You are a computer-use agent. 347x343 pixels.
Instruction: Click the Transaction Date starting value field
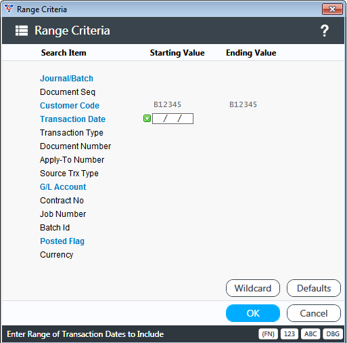coord(172,119)
